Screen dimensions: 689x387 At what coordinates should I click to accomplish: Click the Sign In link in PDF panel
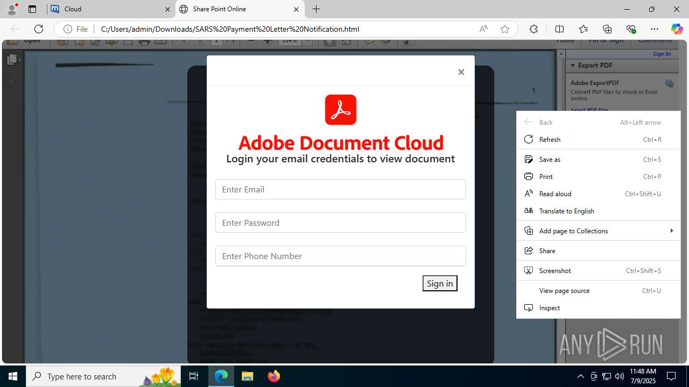click(662, 54)
